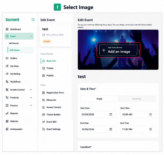Click Add an image banner button

pos(118,50)
